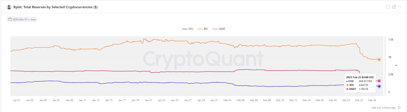Image resolution: width=407 pixels, height=112 pixels.
Task: Open the three-dot more options menu
Action: point(400,7)
